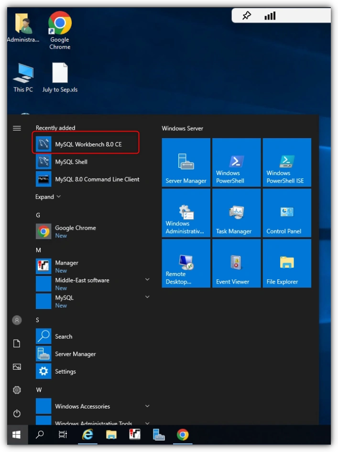Open the Event Viewer tile

click(x=236, y=263)
